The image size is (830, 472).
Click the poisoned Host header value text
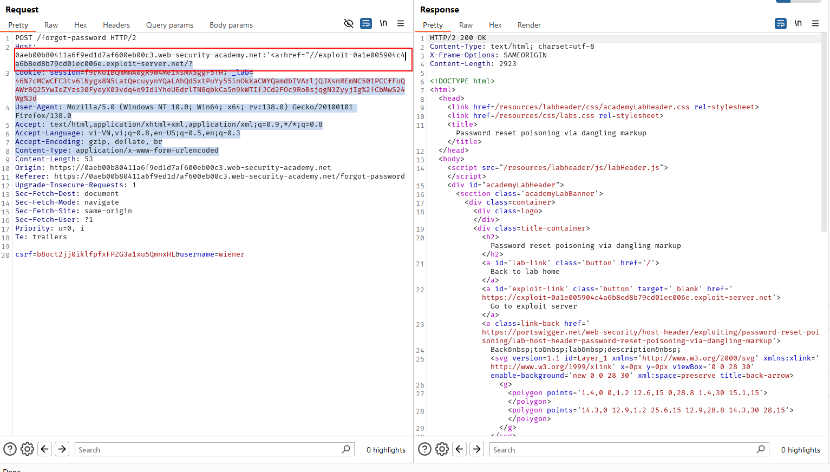[x=210, y=60]
